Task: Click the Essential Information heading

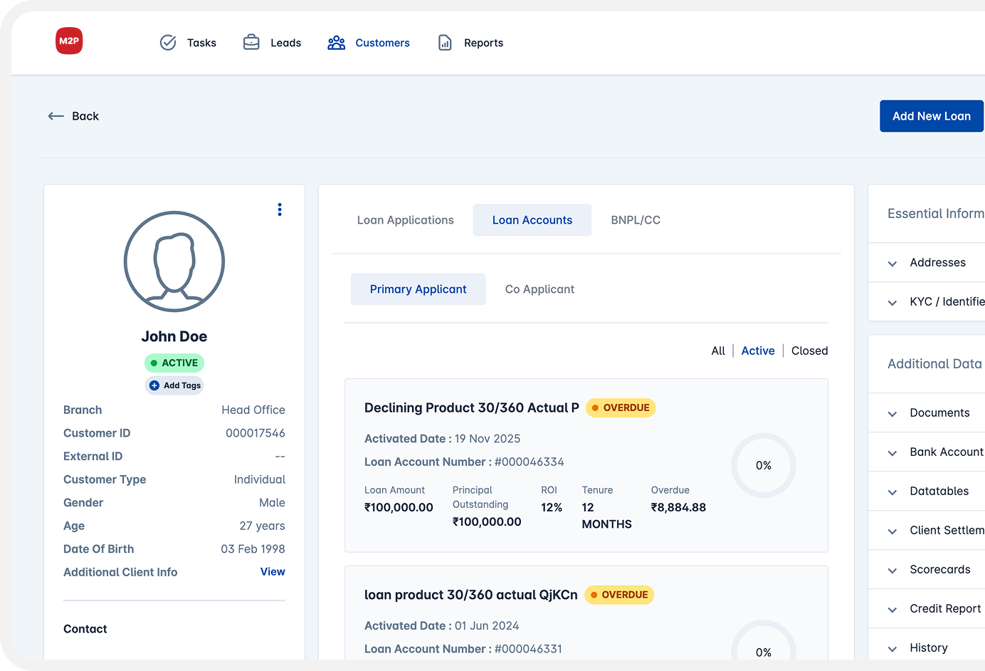Action: coord(936,214)
